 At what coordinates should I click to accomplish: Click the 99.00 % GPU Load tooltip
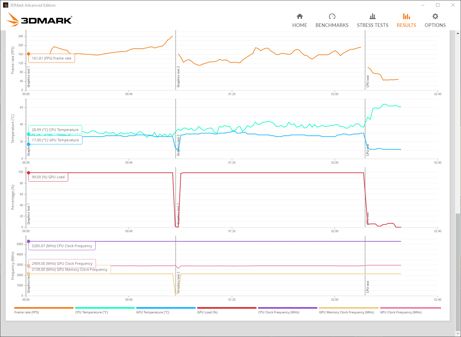48,177
